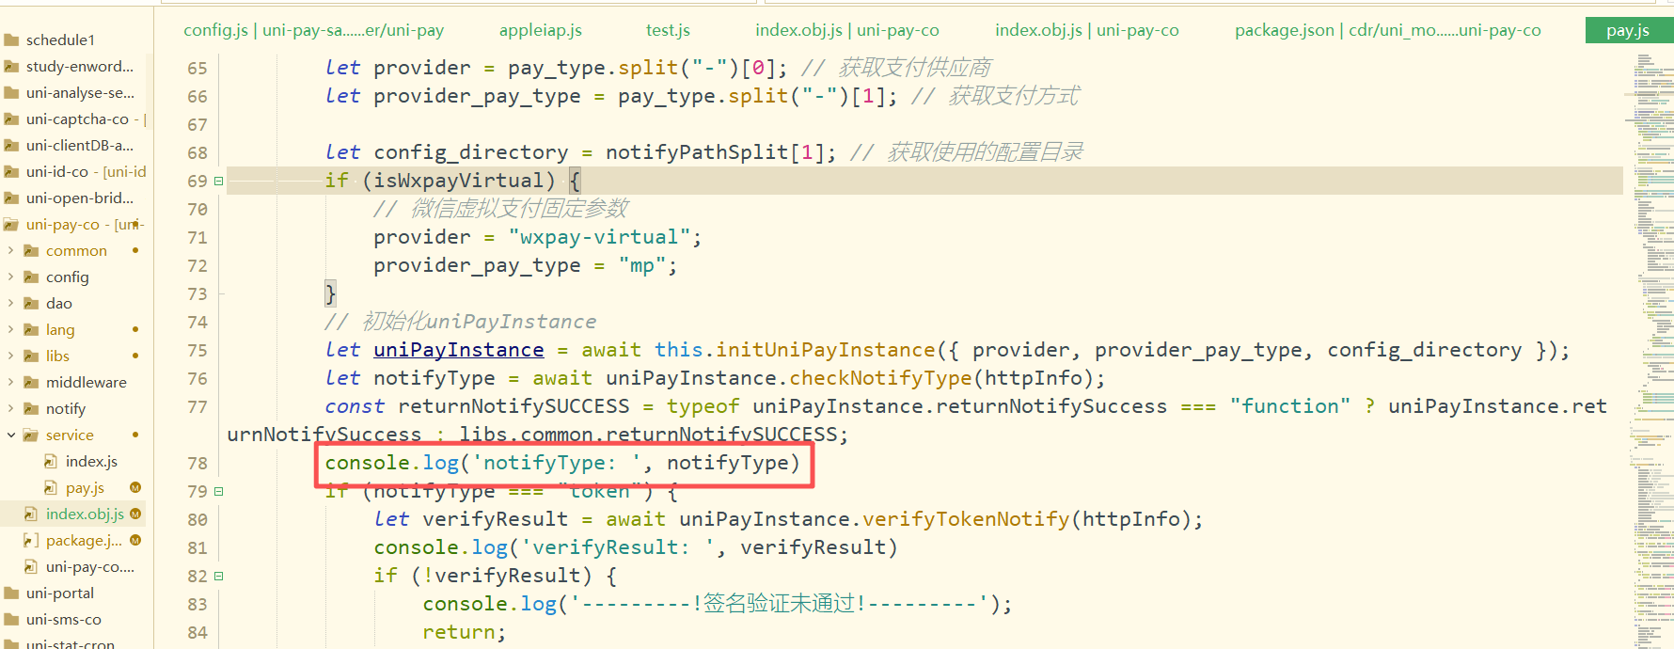Viewport: 1674px width, 649px height.
Task: Switch to the test.js tab
Action: [x=668, y=30]
